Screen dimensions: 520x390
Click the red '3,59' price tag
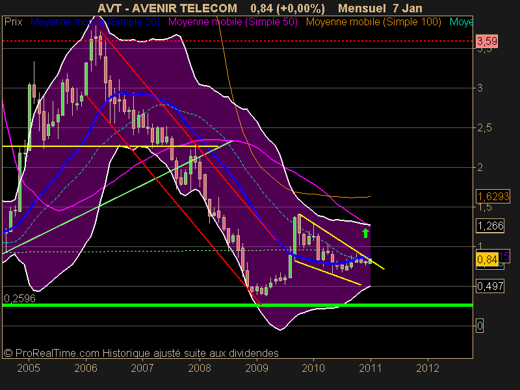click(487, 41)
